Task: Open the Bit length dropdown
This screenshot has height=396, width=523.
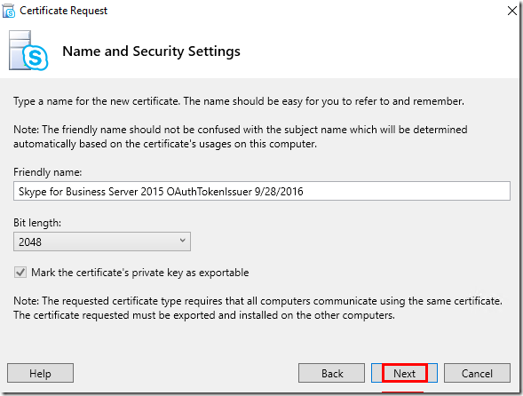Action: 102,242
